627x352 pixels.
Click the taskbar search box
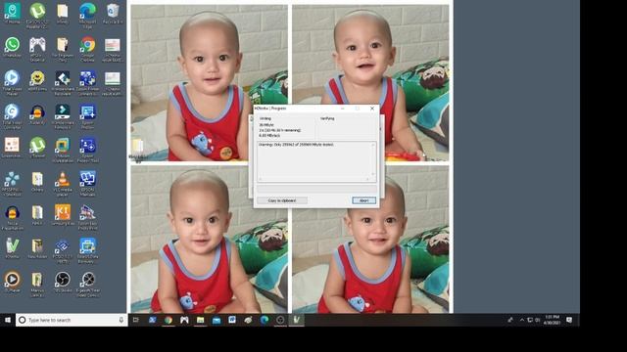tap(72, 320)
